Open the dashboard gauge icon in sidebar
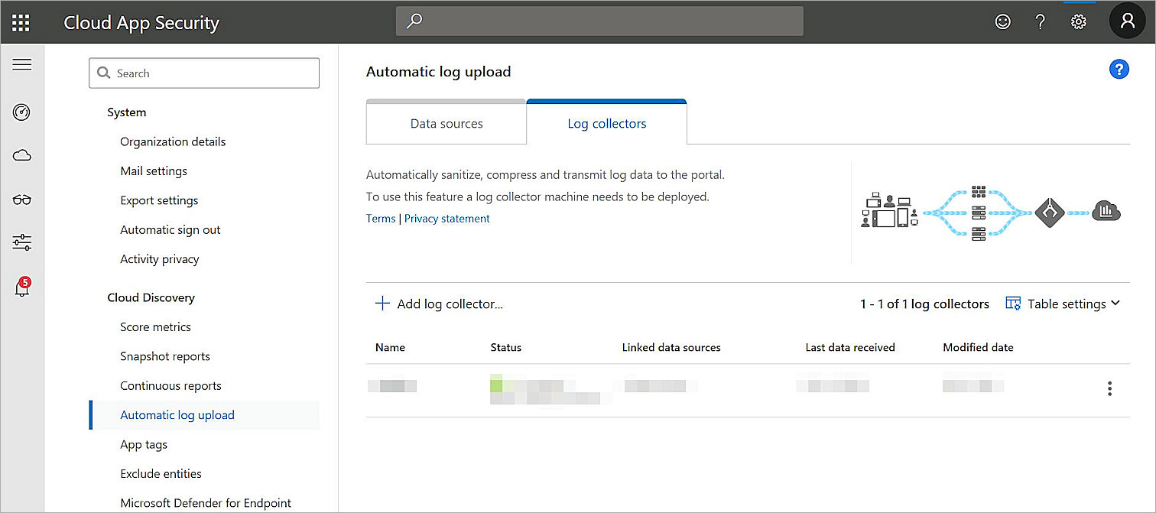This screenshot has width=1156, height=513. pyautogui.click(x=22, y=113)
